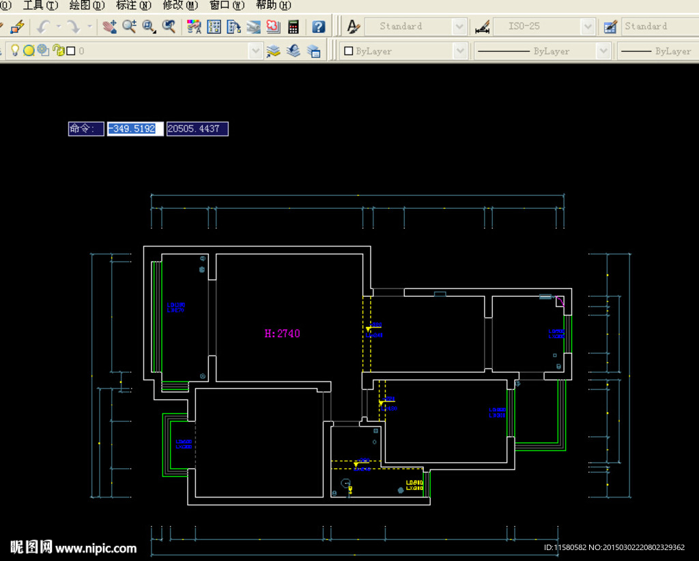Toggle the layer freeze sun icon
The image size is (699, 561).
tap(29, 51)
